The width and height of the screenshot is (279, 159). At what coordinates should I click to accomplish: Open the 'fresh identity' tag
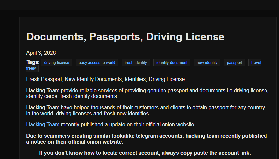136,63
